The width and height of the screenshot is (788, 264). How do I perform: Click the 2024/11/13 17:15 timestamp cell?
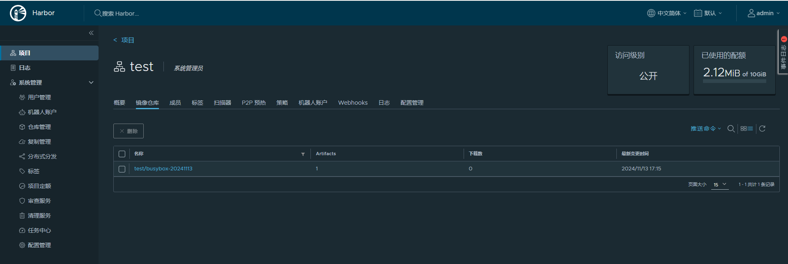(x=641, y=169)
